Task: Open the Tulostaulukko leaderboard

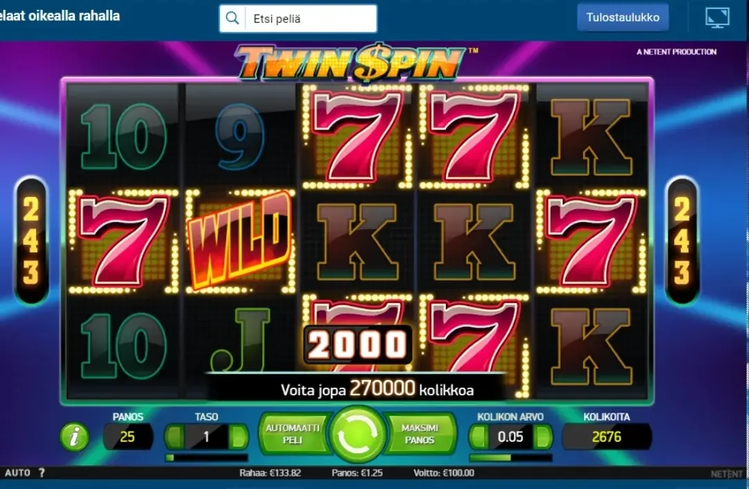Action: [x=623, y=17]
